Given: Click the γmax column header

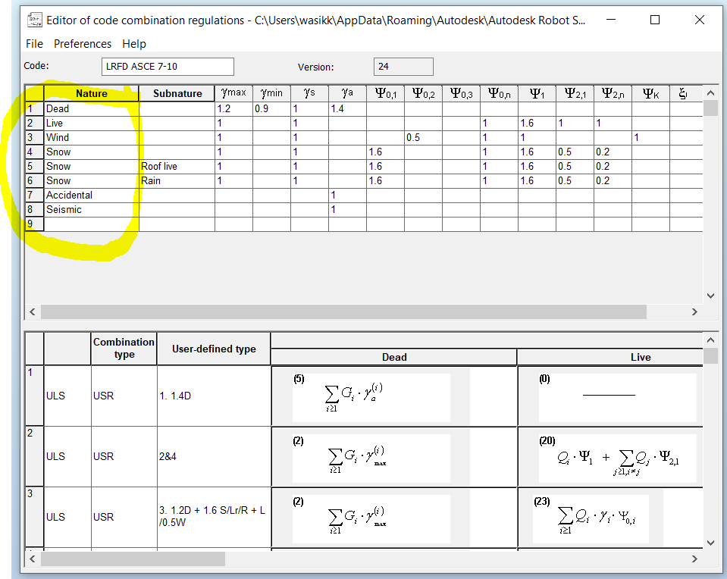Looking at the screenshot, I should click(233, 92).
